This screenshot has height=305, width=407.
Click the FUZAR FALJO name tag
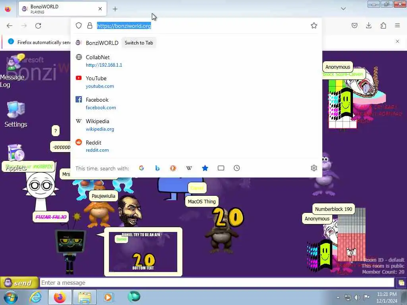[51, 217]
